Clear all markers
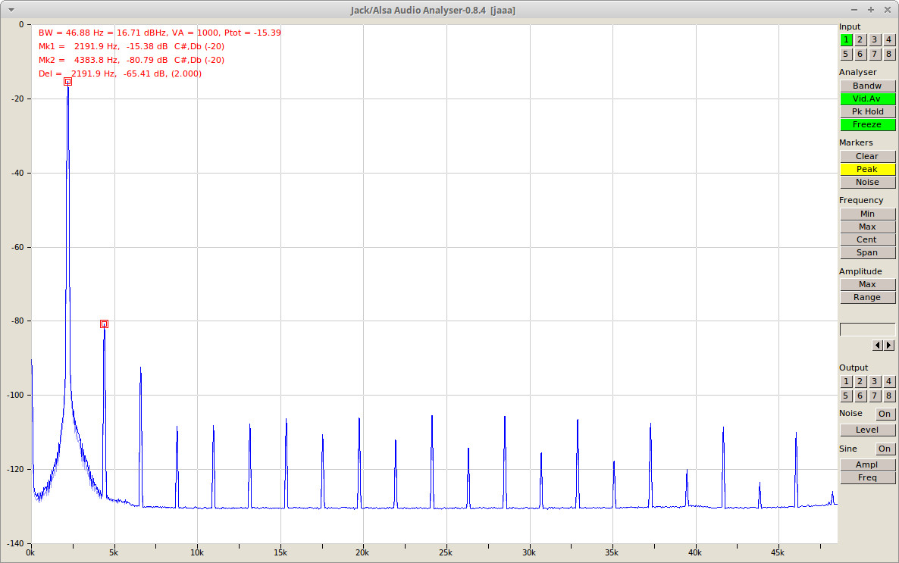Screen dimensions: 899x563 [x=867, y=156]
